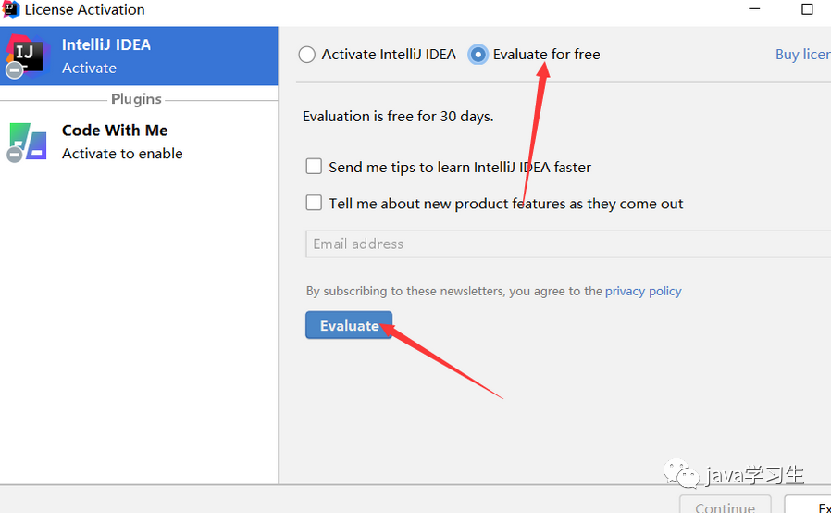831x513 pixels.
Task: Open the privacy policy link
Action: (x=643, y=291)
